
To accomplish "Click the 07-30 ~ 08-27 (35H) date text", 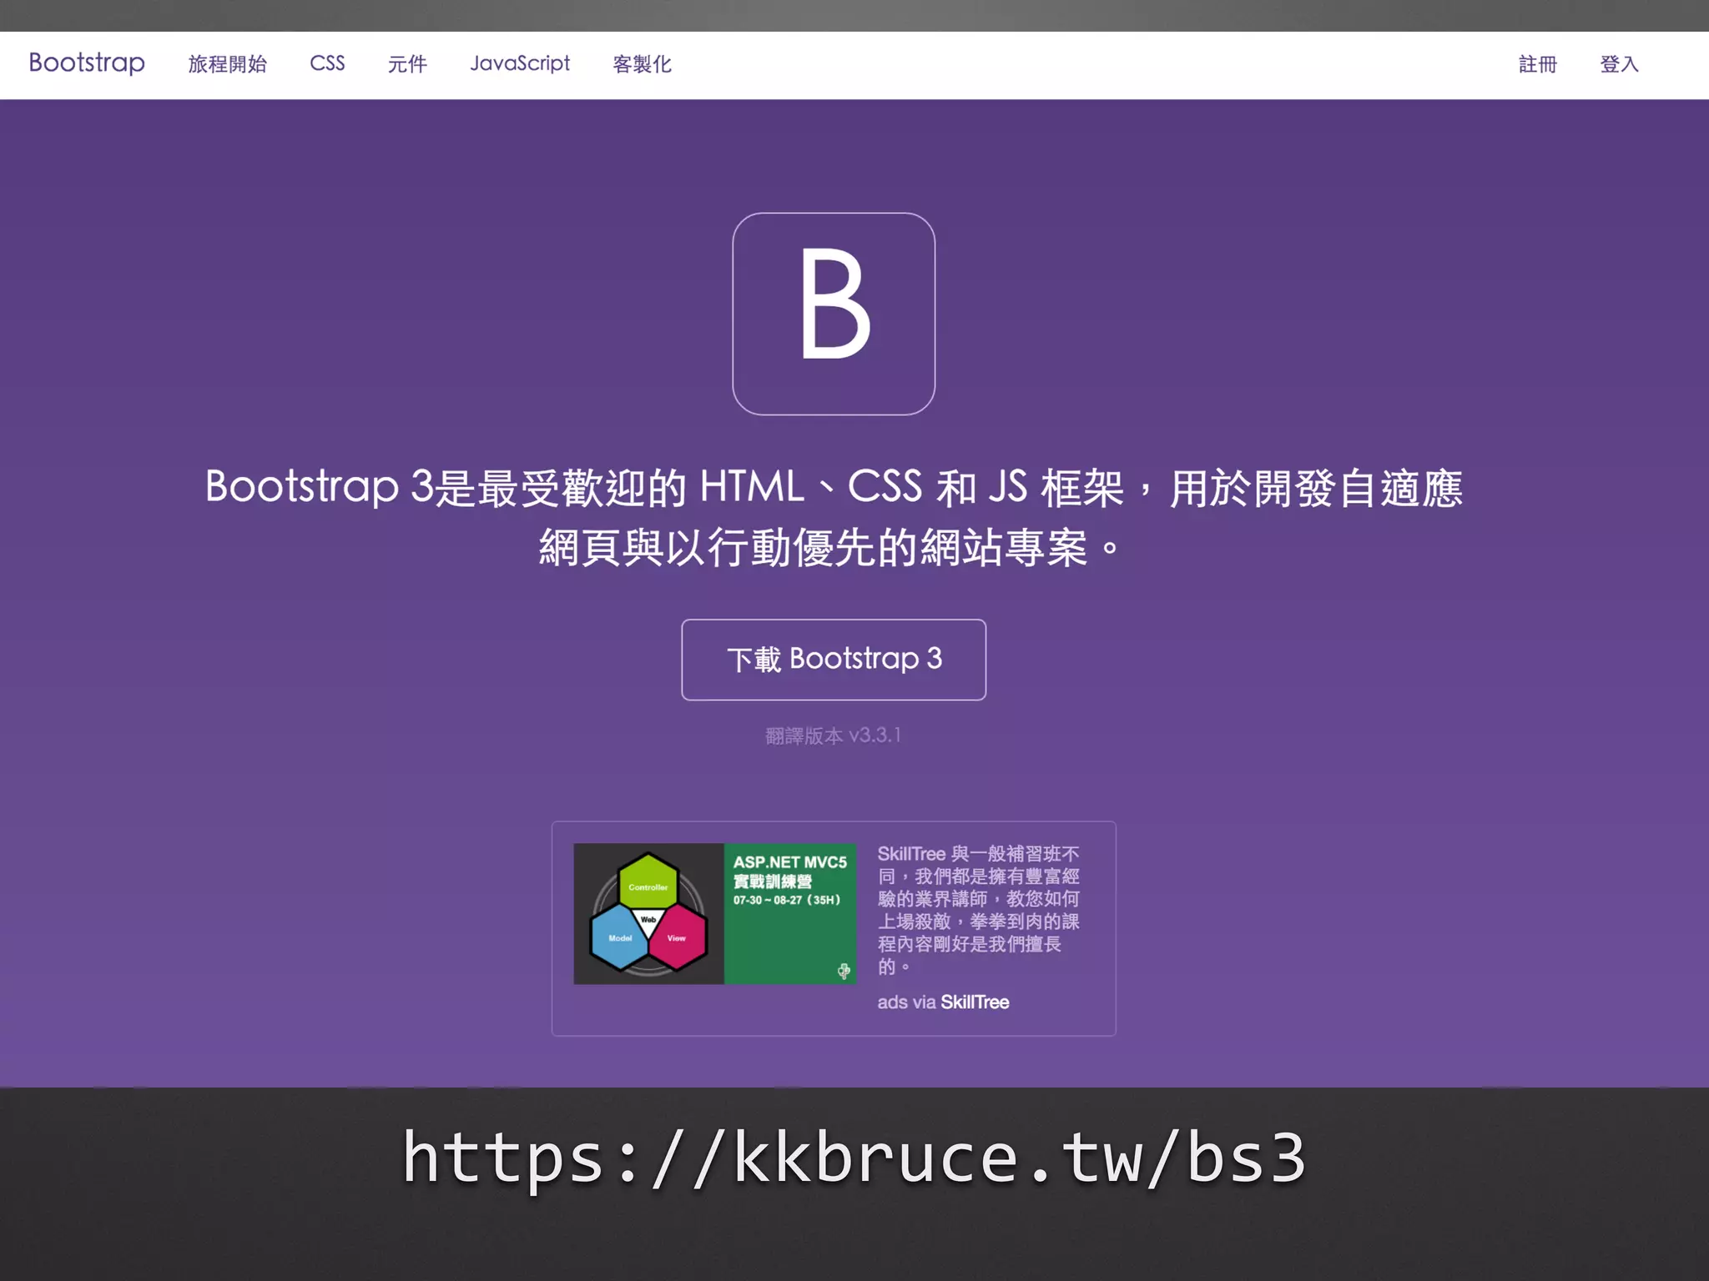I will (787, 900).
